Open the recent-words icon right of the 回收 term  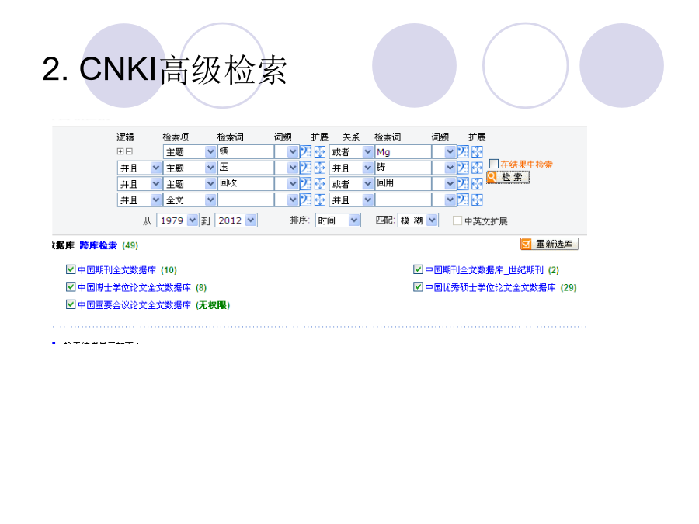point(305,184)
